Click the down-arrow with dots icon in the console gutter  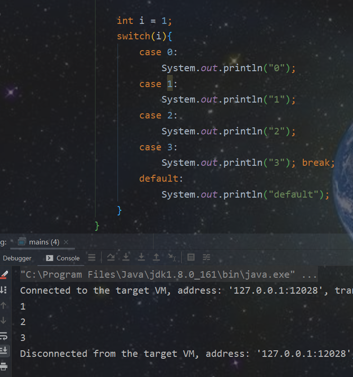[3, 290]
